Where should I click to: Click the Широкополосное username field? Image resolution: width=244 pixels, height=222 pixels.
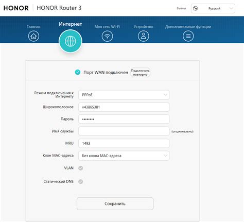tap(124, 107)
